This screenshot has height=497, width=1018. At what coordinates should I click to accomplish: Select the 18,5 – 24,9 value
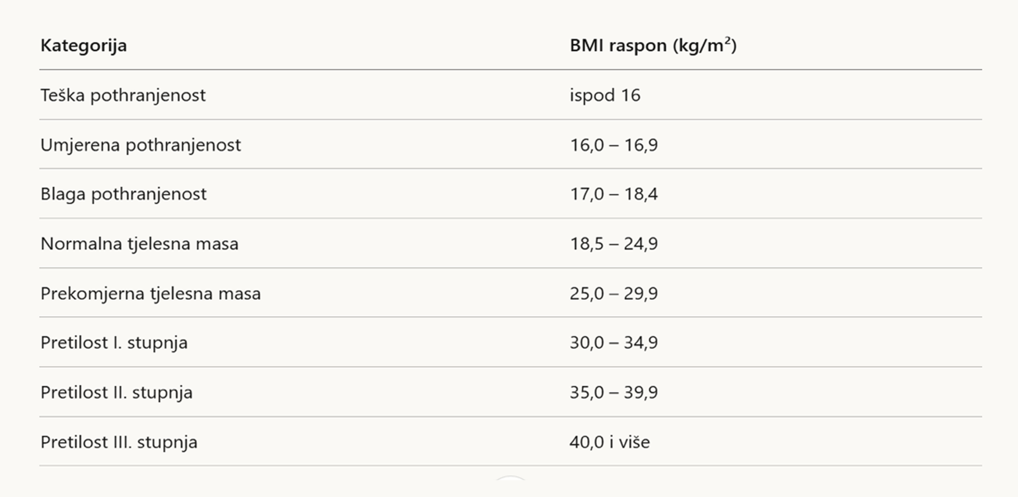pos(614,244)
